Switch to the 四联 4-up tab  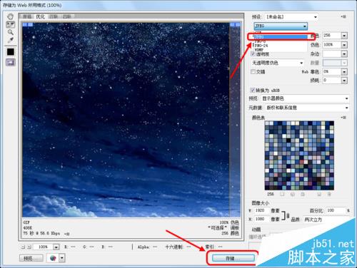tap(67, 16)
